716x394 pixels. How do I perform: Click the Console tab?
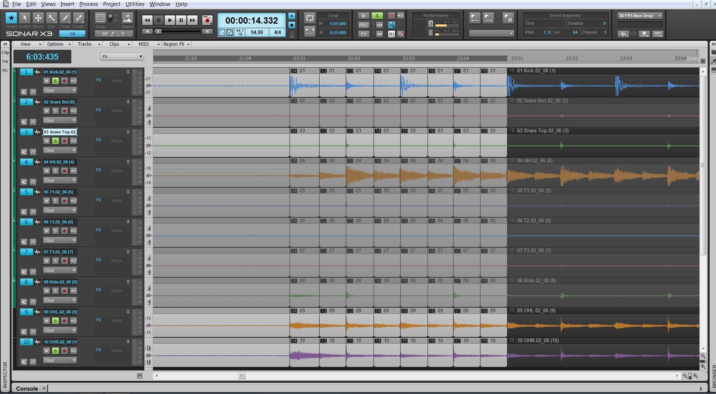(x=27, y=388)
